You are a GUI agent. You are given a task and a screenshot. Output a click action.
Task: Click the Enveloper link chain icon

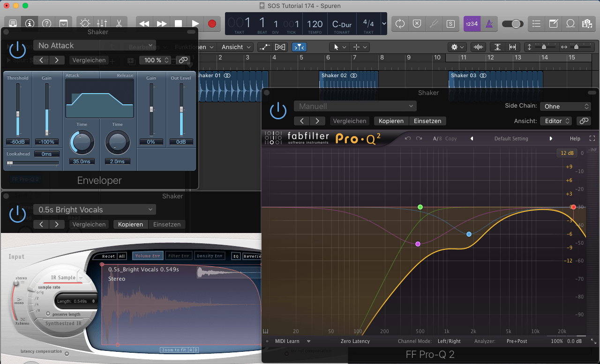click(x=183, y=60)
